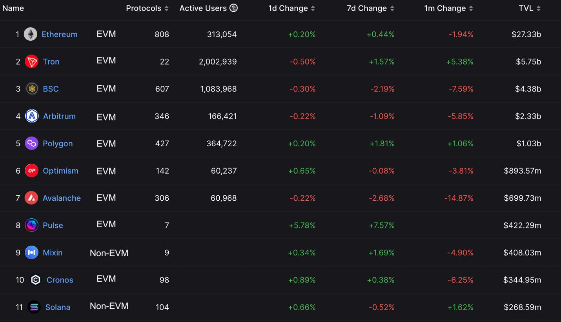Select BSC's 1m change -7.59%
561x322 pixels.
461,89
